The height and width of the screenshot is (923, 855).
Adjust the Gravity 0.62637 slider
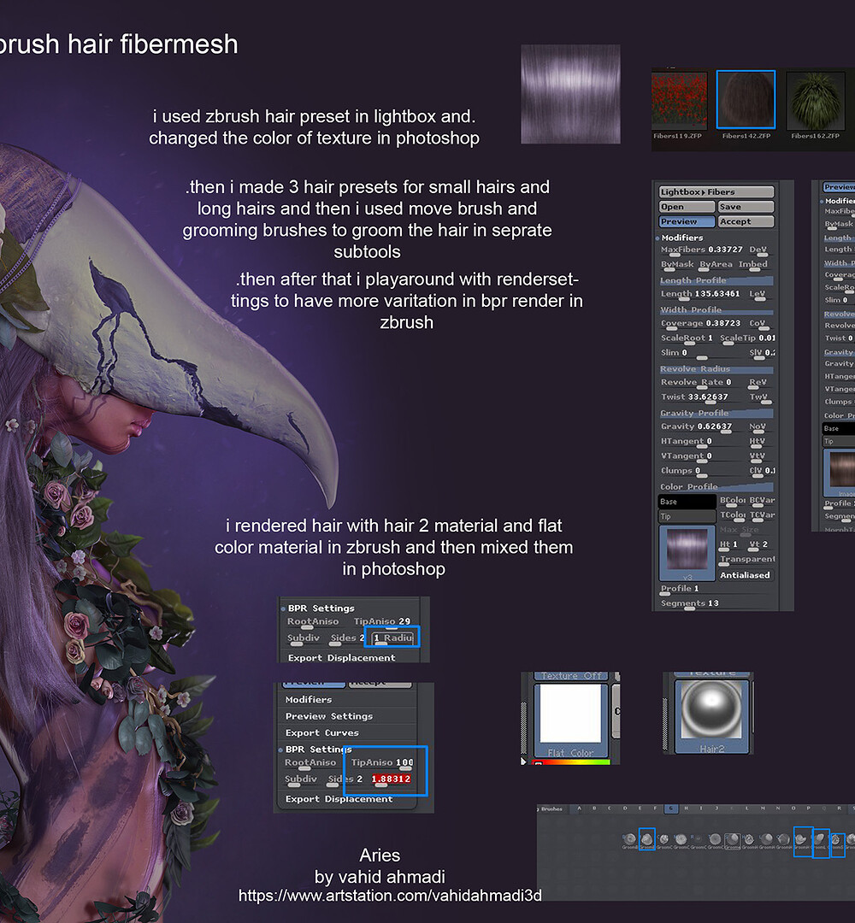click(x=703, y=426)
